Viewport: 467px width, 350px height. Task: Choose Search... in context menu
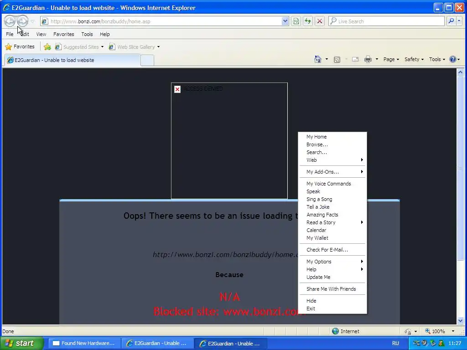332,152
